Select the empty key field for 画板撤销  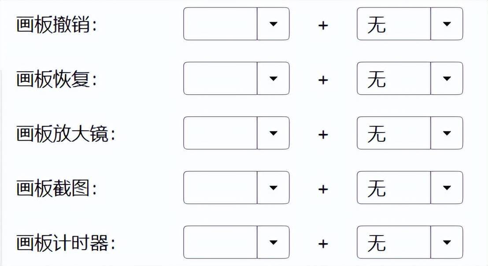(x=220, y=24)
